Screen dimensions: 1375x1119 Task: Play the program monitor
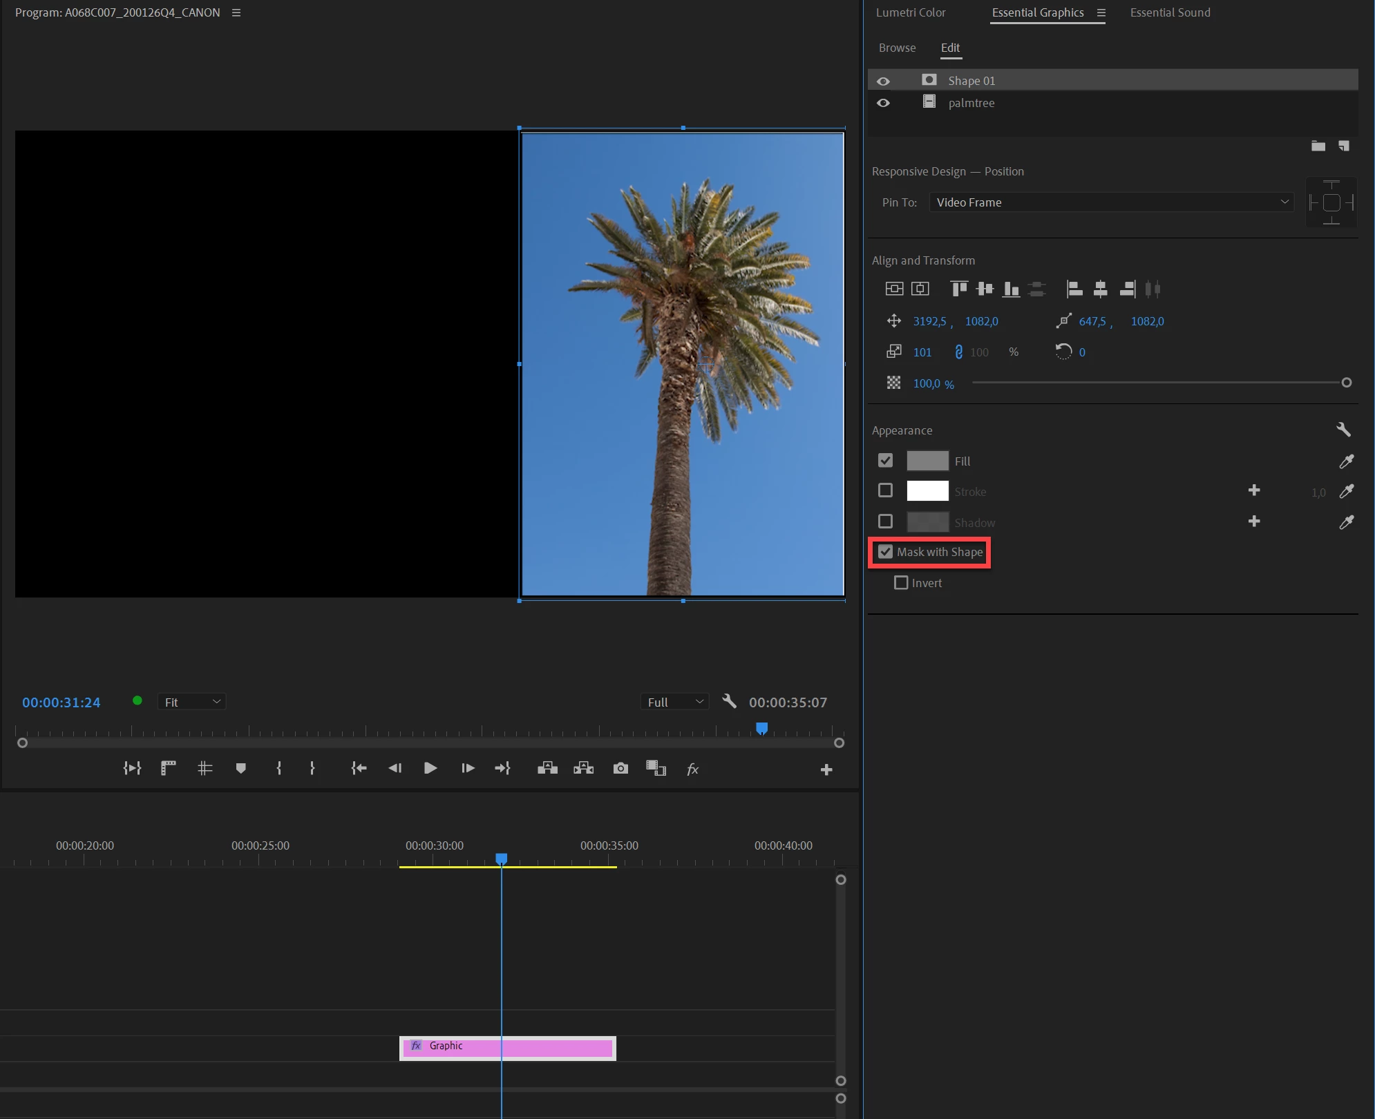[430, 768]
